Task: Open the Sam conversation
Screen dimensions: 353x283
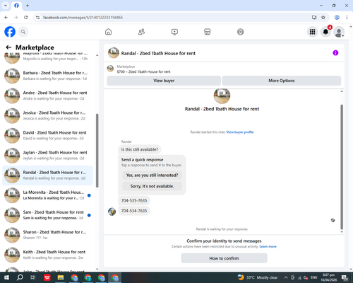Action: (47, 215)
